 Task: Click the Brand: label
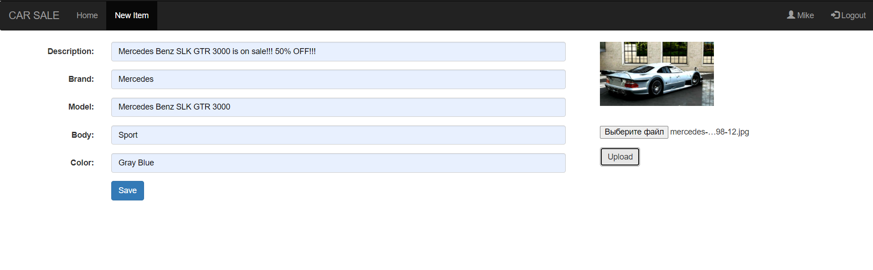(81, 79)
